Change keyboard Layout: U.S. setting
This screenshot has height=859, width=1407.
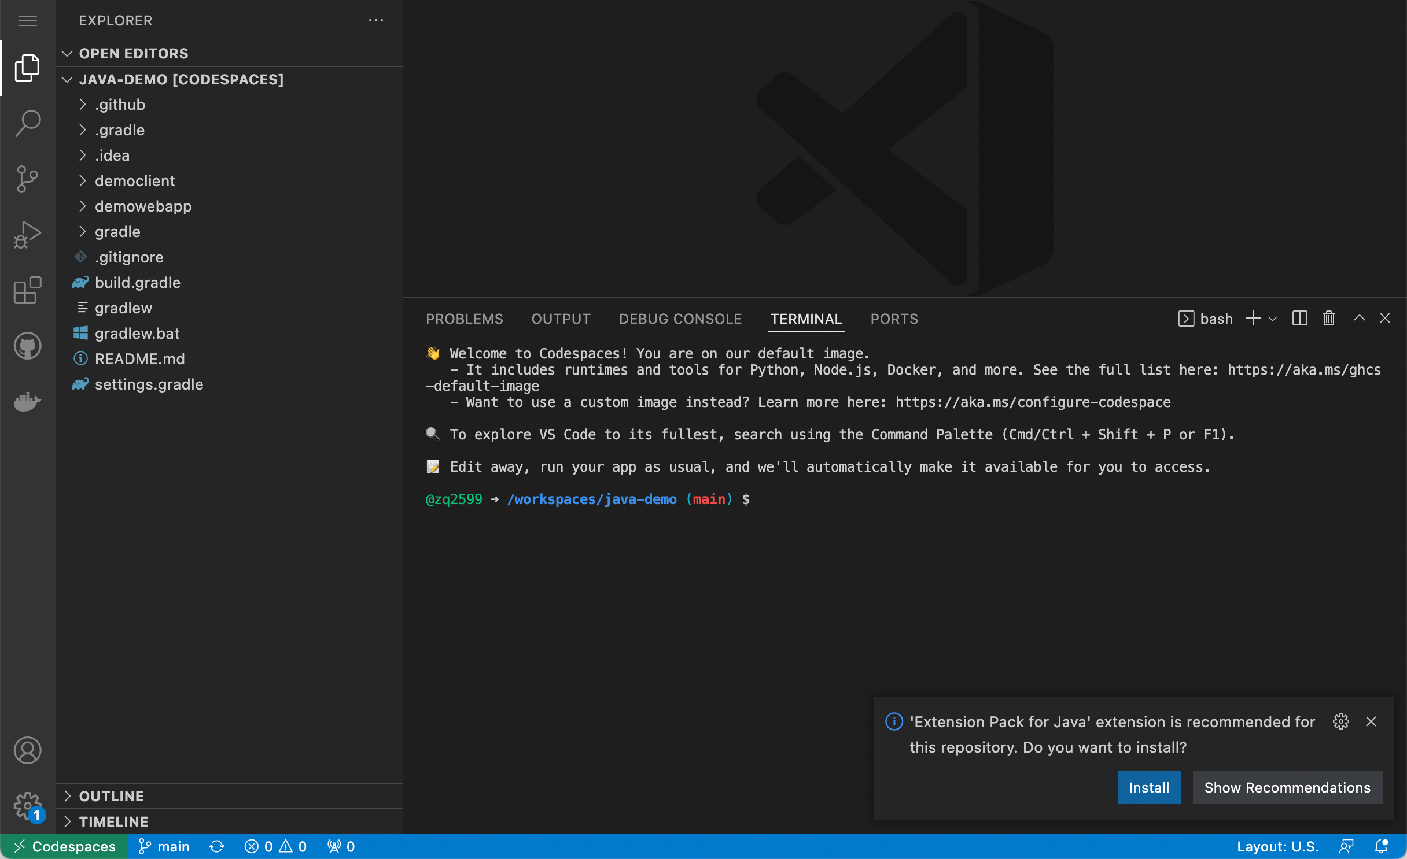click(1277, 846)
